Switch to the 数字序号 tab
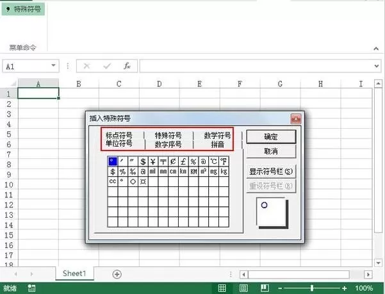 [168, 144]
